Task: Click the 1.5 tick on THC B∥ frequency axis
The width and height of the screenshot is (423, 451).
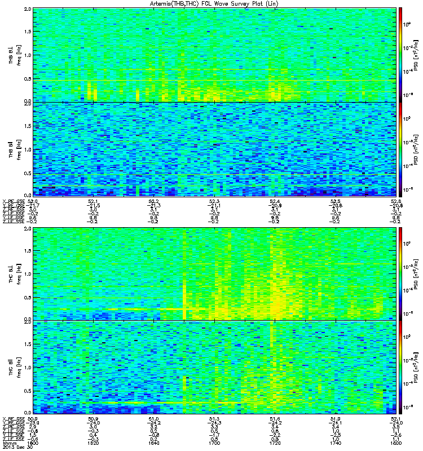Action: (x=28, y=344)
